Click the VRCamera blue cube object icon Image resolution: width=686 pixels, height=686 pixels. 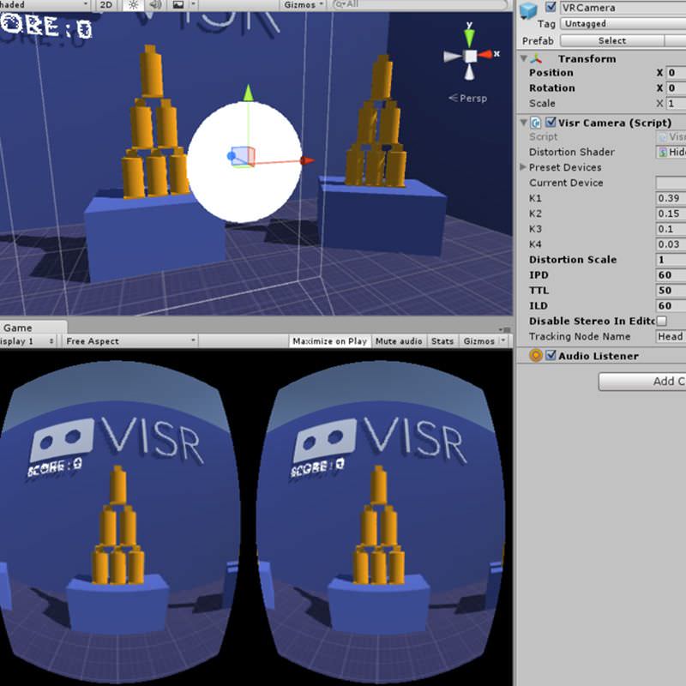528,10
